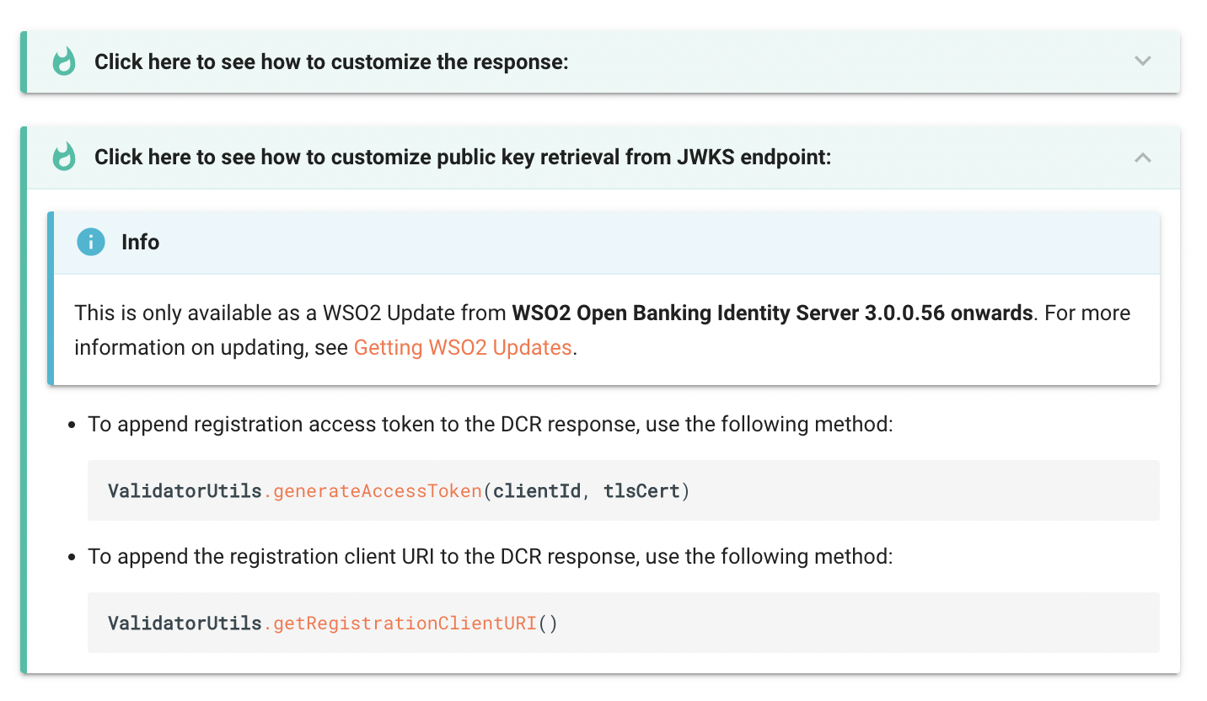Collapse the JWKS public key retrieval section
Image resolution: width=1207 pixels, height=701 pixels.
(x=1143, y=157)
